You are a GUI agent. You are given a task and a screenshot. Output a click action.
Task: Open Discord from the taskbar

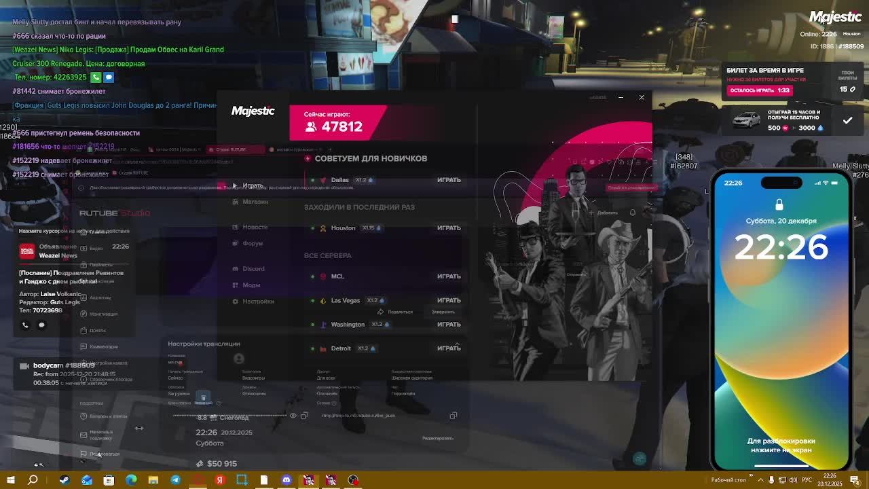pos(286,480)
